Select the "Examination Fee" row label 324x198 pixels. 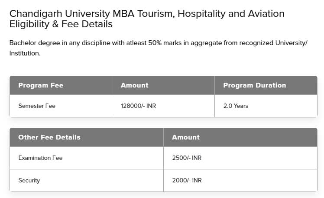(x=40, y=158)
